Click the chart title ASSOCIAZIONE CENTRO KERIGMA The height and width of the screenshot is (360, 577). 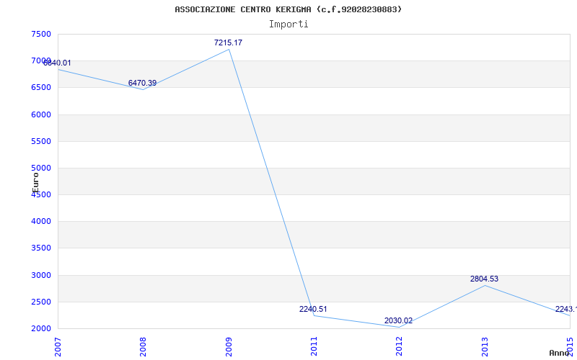pyautogui.click(x=288, y=9)
